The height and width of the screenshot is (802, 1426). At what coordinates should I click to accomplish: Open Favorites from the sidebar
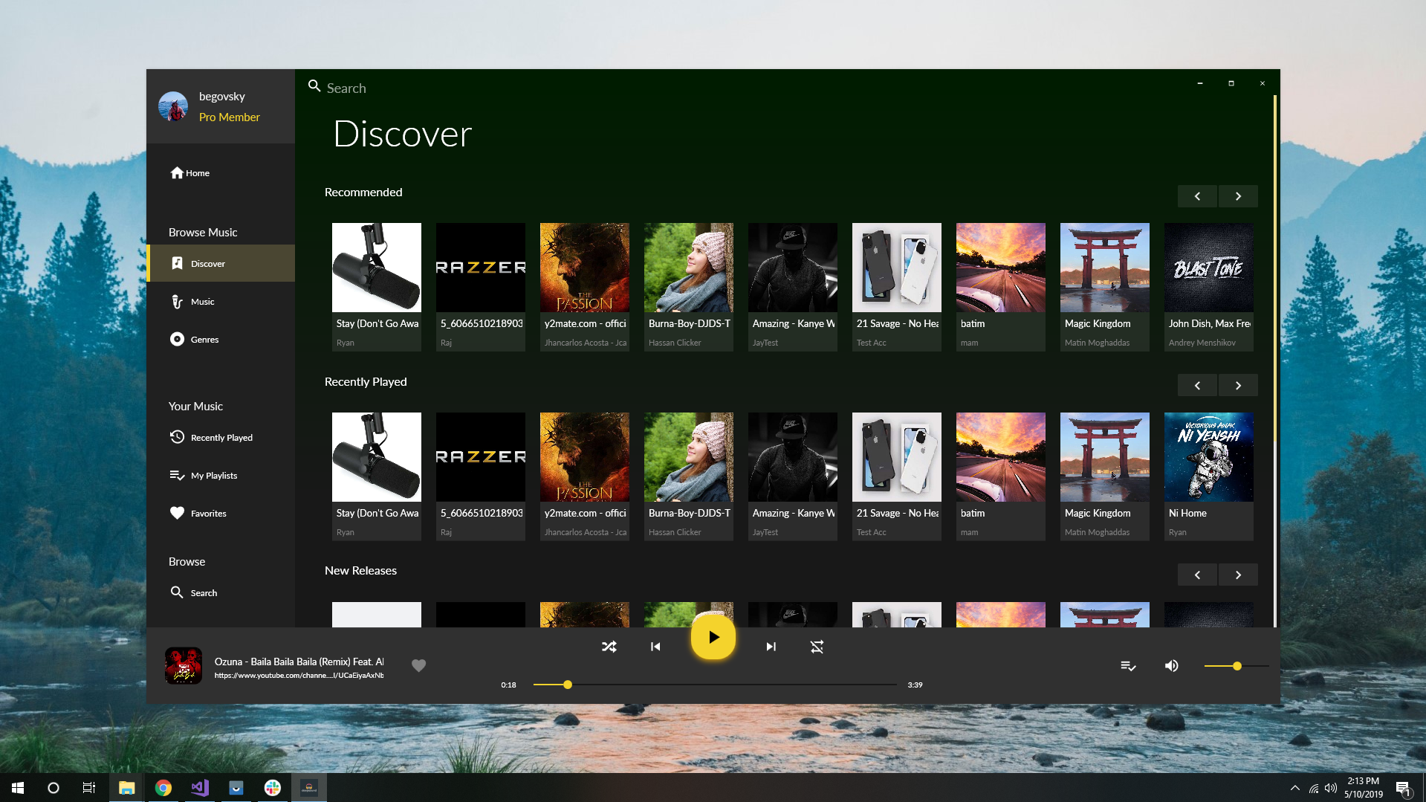point(209,513)
